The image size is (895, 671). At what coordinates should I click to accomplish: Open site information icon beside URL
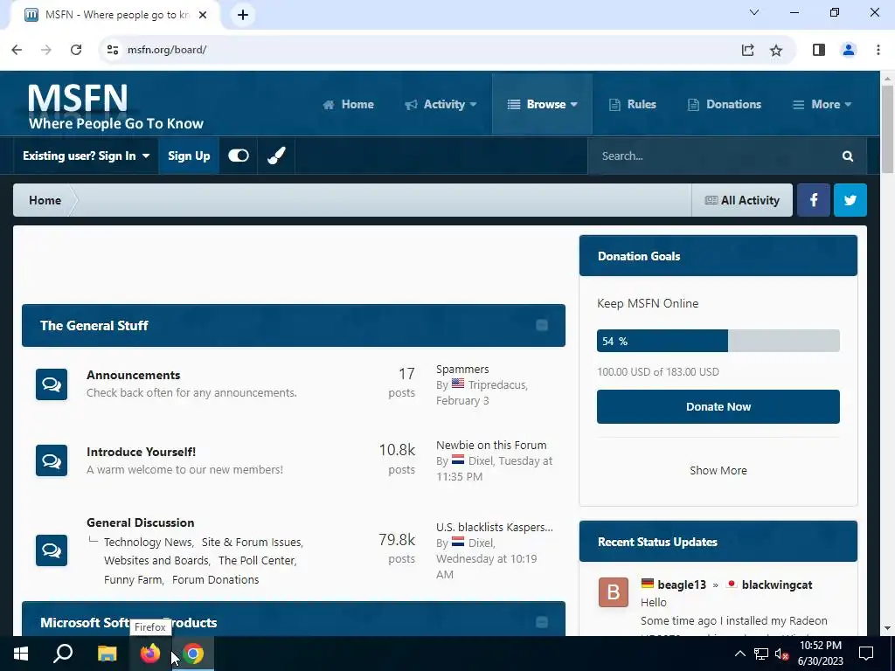click(113, 50)
